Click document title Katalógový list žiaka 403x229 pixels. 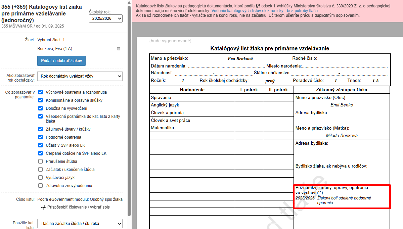click(x=270, y=48)
